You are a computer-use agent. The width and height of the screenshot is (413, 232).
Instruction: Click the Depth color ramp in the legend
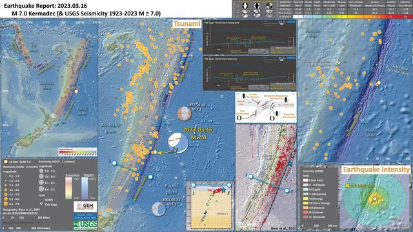pos(85,188)
